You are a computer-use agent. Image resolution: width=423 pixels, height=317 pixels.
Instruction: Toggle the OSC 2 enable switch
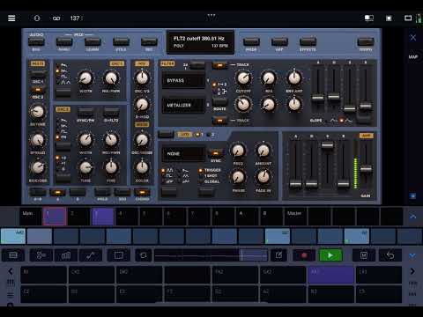click(x=38, y=90)
